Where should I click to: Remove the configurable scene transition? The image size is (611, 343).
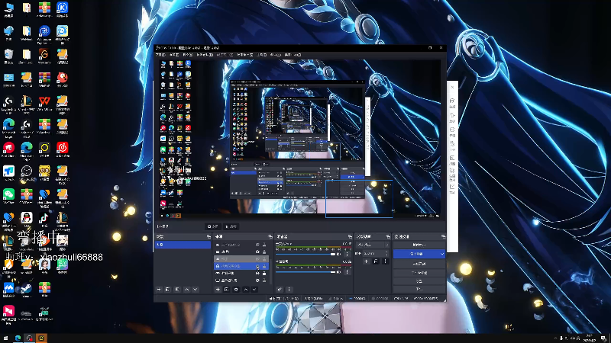[x=376, y=261]
